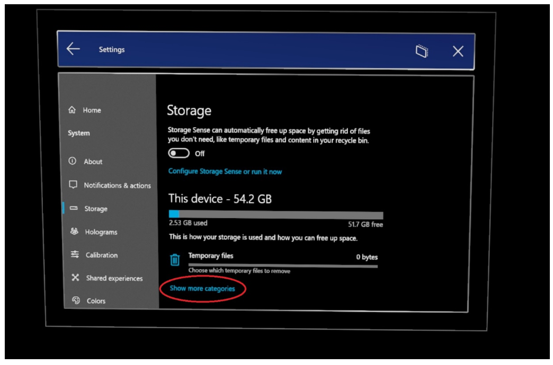Screen dimensions: 553x365
Task: Go back using the arrow in Settings header
Action: [73, 49]
